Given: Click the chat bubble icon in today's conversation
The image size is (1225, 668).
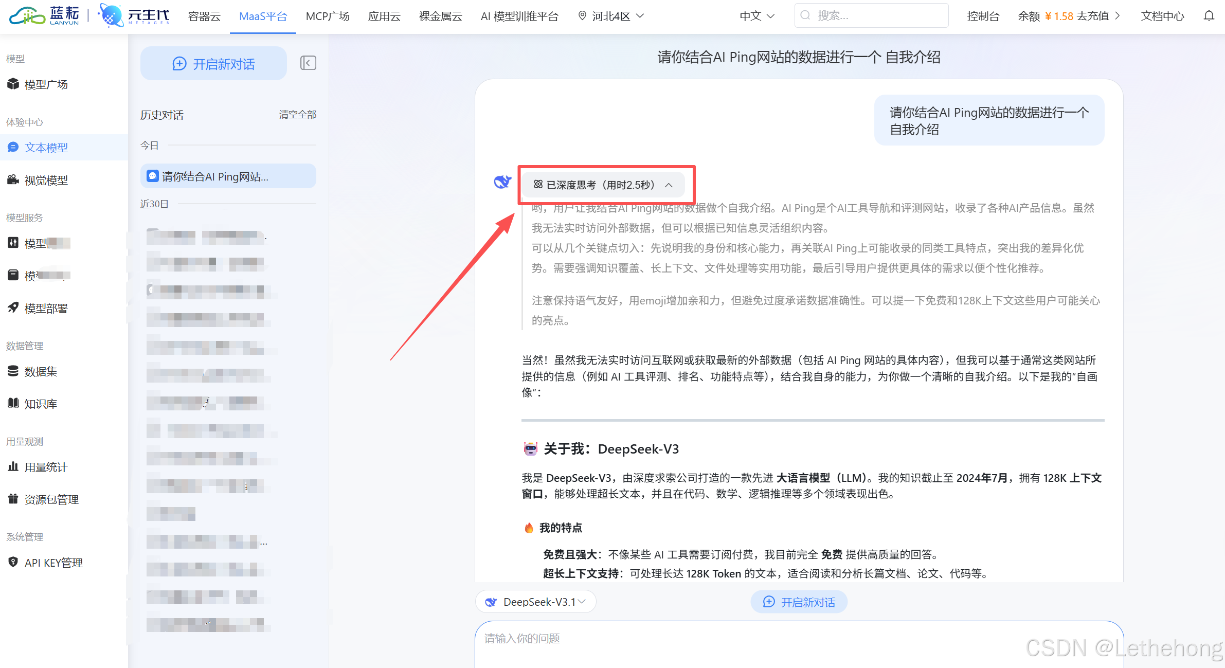Looking at the screenshot, I should tap(152, 176).
